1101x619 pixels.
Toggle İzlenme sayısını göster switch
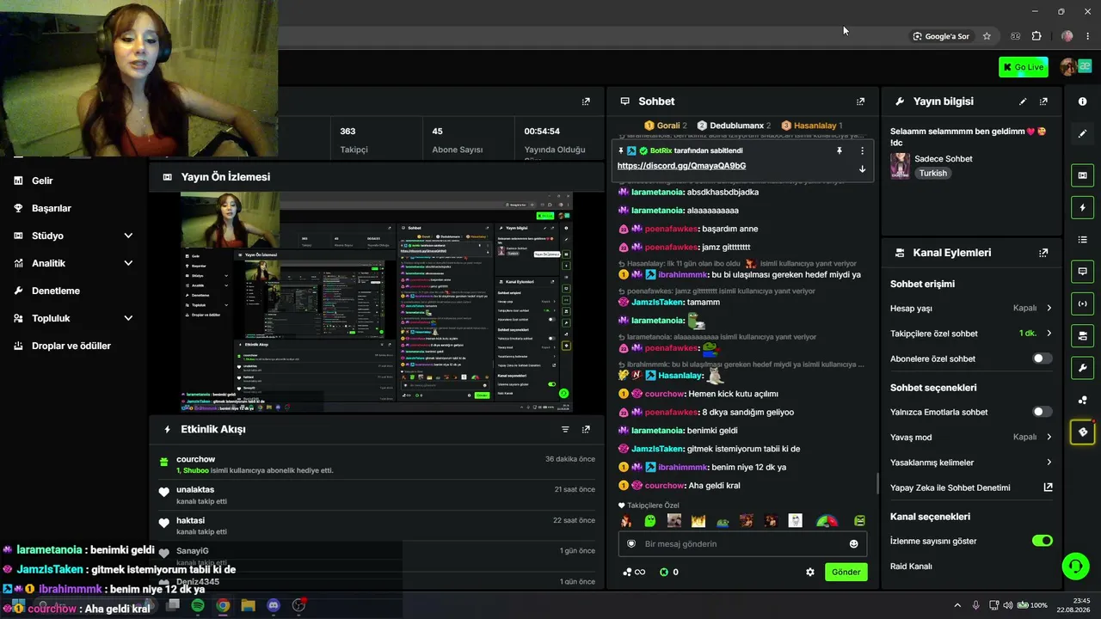pos(1042,541)
